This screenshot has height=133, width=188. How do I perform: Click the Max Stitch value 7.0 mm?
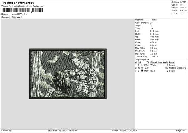click(x=154, y=48)
